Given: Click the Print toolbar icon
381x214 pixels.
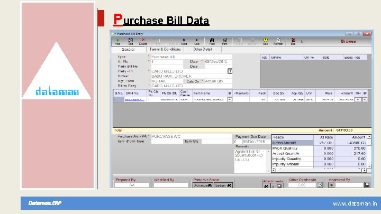Looking at the screenshot, I should pyautogui.click(x=225, y=42).
